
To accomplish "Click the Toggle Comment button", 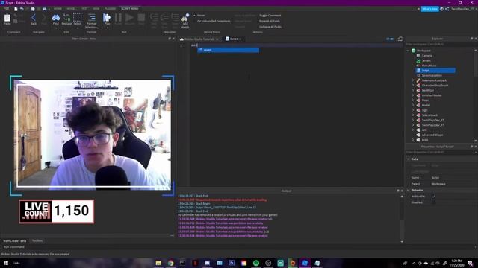I will [270, 15].
